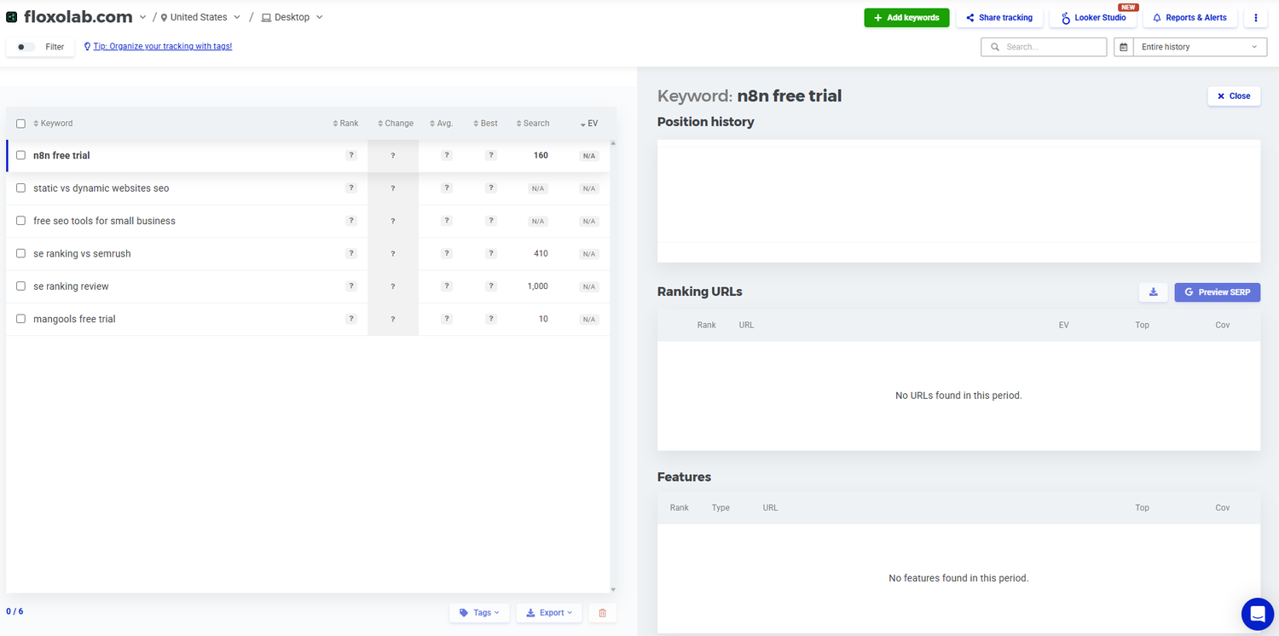
Task: Select the static vs dynamic websites seo checkbox
Action: tap(21, 188)
